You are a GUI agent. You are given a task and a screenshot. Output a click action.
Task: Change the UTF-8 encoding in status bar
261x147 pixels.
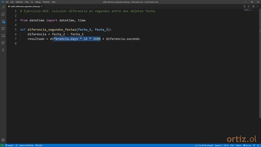[x=226, y=145]
